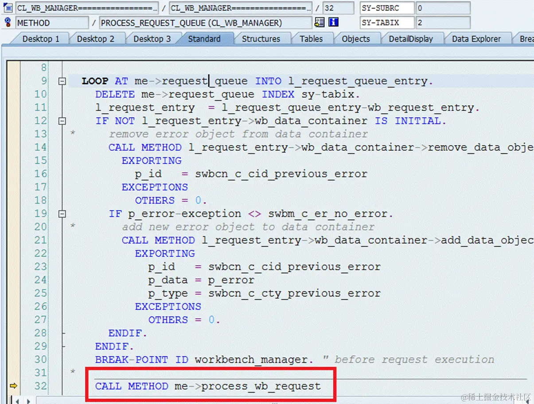Switch to the Desktop 3 tab
The width and height of the screenshot is (534, 404).
[152, 39]
